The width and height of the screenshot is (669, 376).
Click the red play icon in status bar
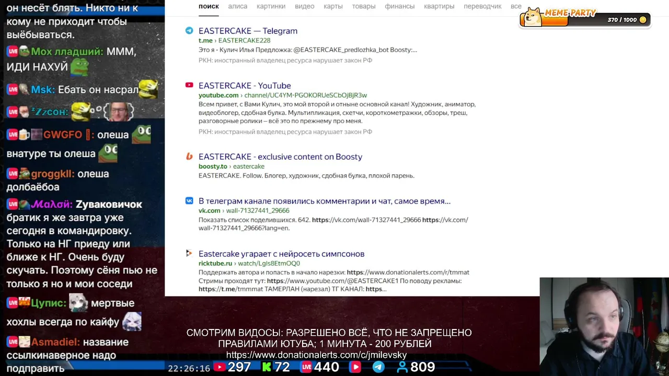[355, 368]
